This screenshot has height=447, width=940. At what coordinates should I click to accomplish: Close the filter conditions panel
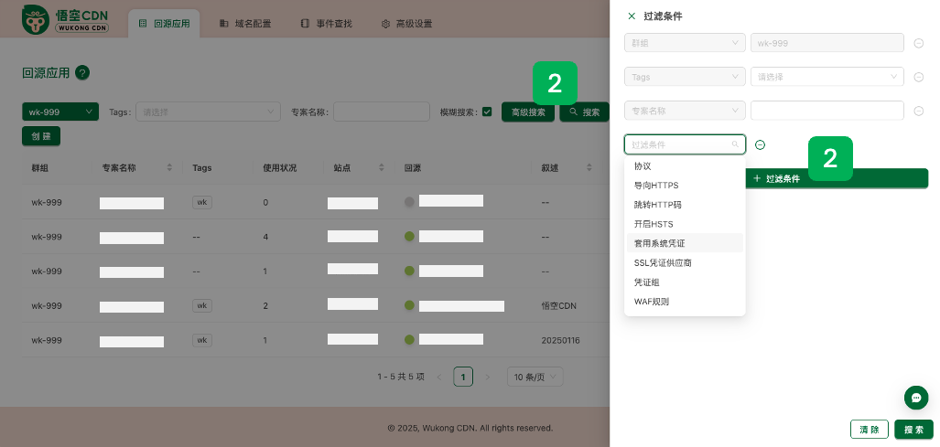pos(631,16)
